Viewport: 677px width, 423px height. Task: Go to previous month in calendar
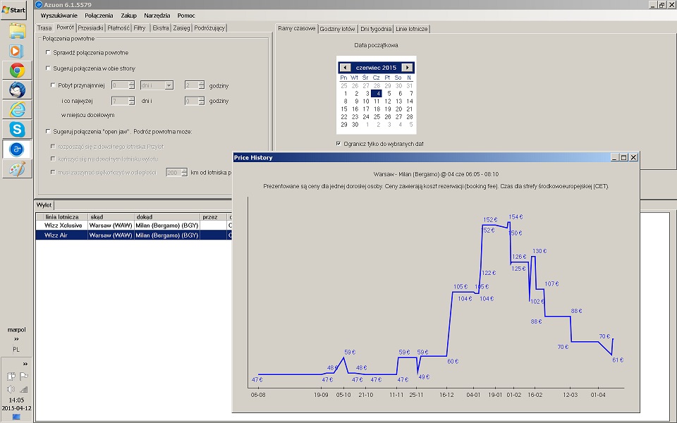tap(345, 68)
